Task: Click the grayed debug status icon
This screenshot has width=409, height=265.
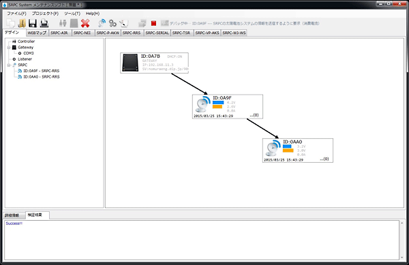Action: 164,23
